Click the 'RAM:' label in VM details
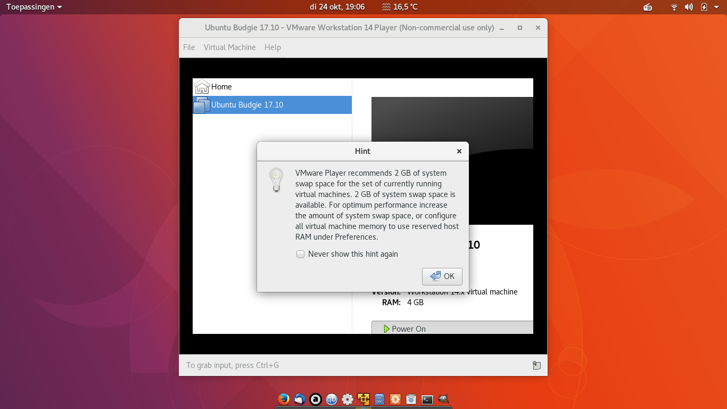The height and width of the screenshot is (409, 727). (x=391, y=302)
